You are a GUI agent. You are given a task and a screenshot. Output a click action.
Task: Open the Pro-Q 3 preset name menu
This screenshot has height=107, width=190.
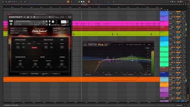pyautogui.click(x=135, y=45)
